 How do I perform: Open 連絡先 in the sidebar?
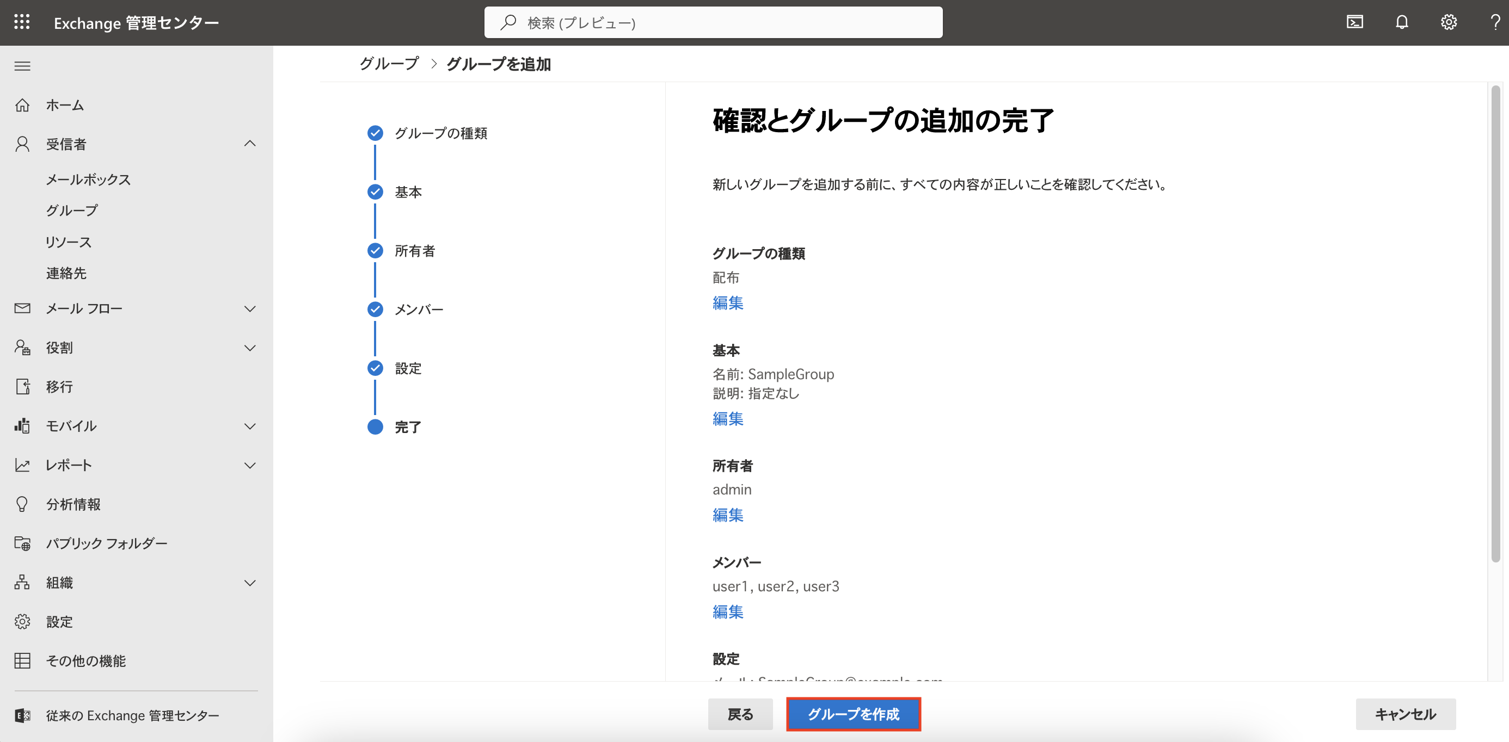(66, 273)
